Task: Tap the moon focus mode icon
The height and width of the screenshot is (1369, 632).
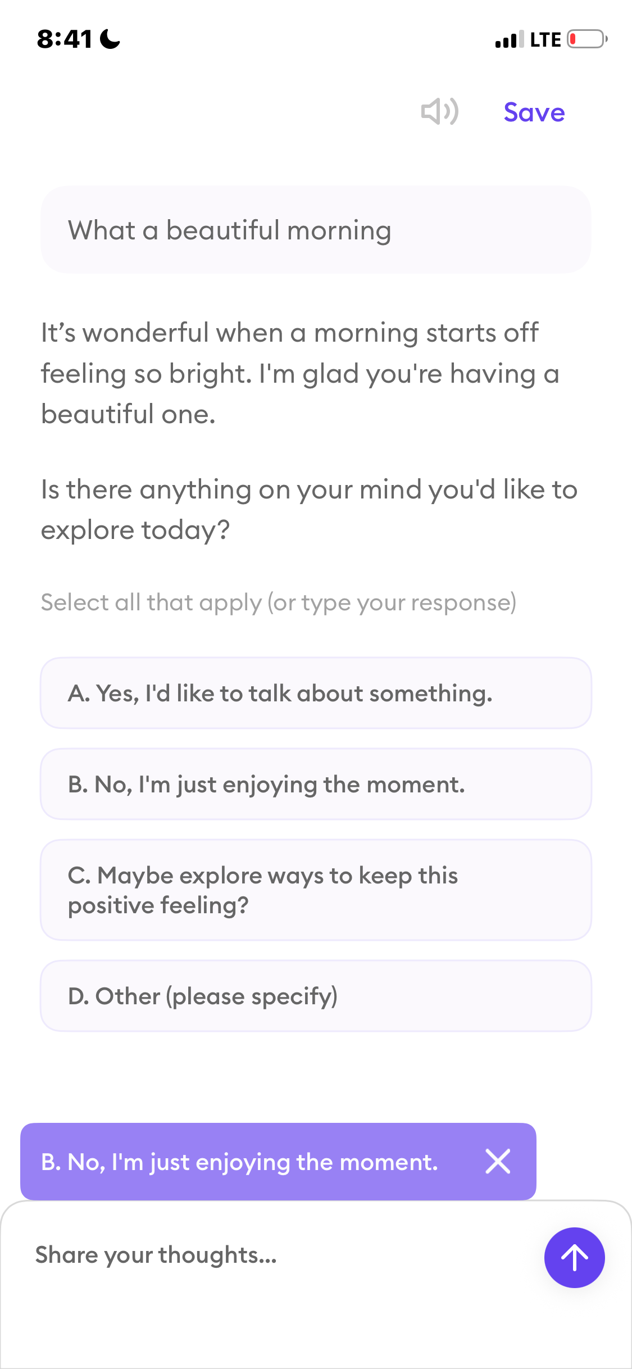Action: 110,39
